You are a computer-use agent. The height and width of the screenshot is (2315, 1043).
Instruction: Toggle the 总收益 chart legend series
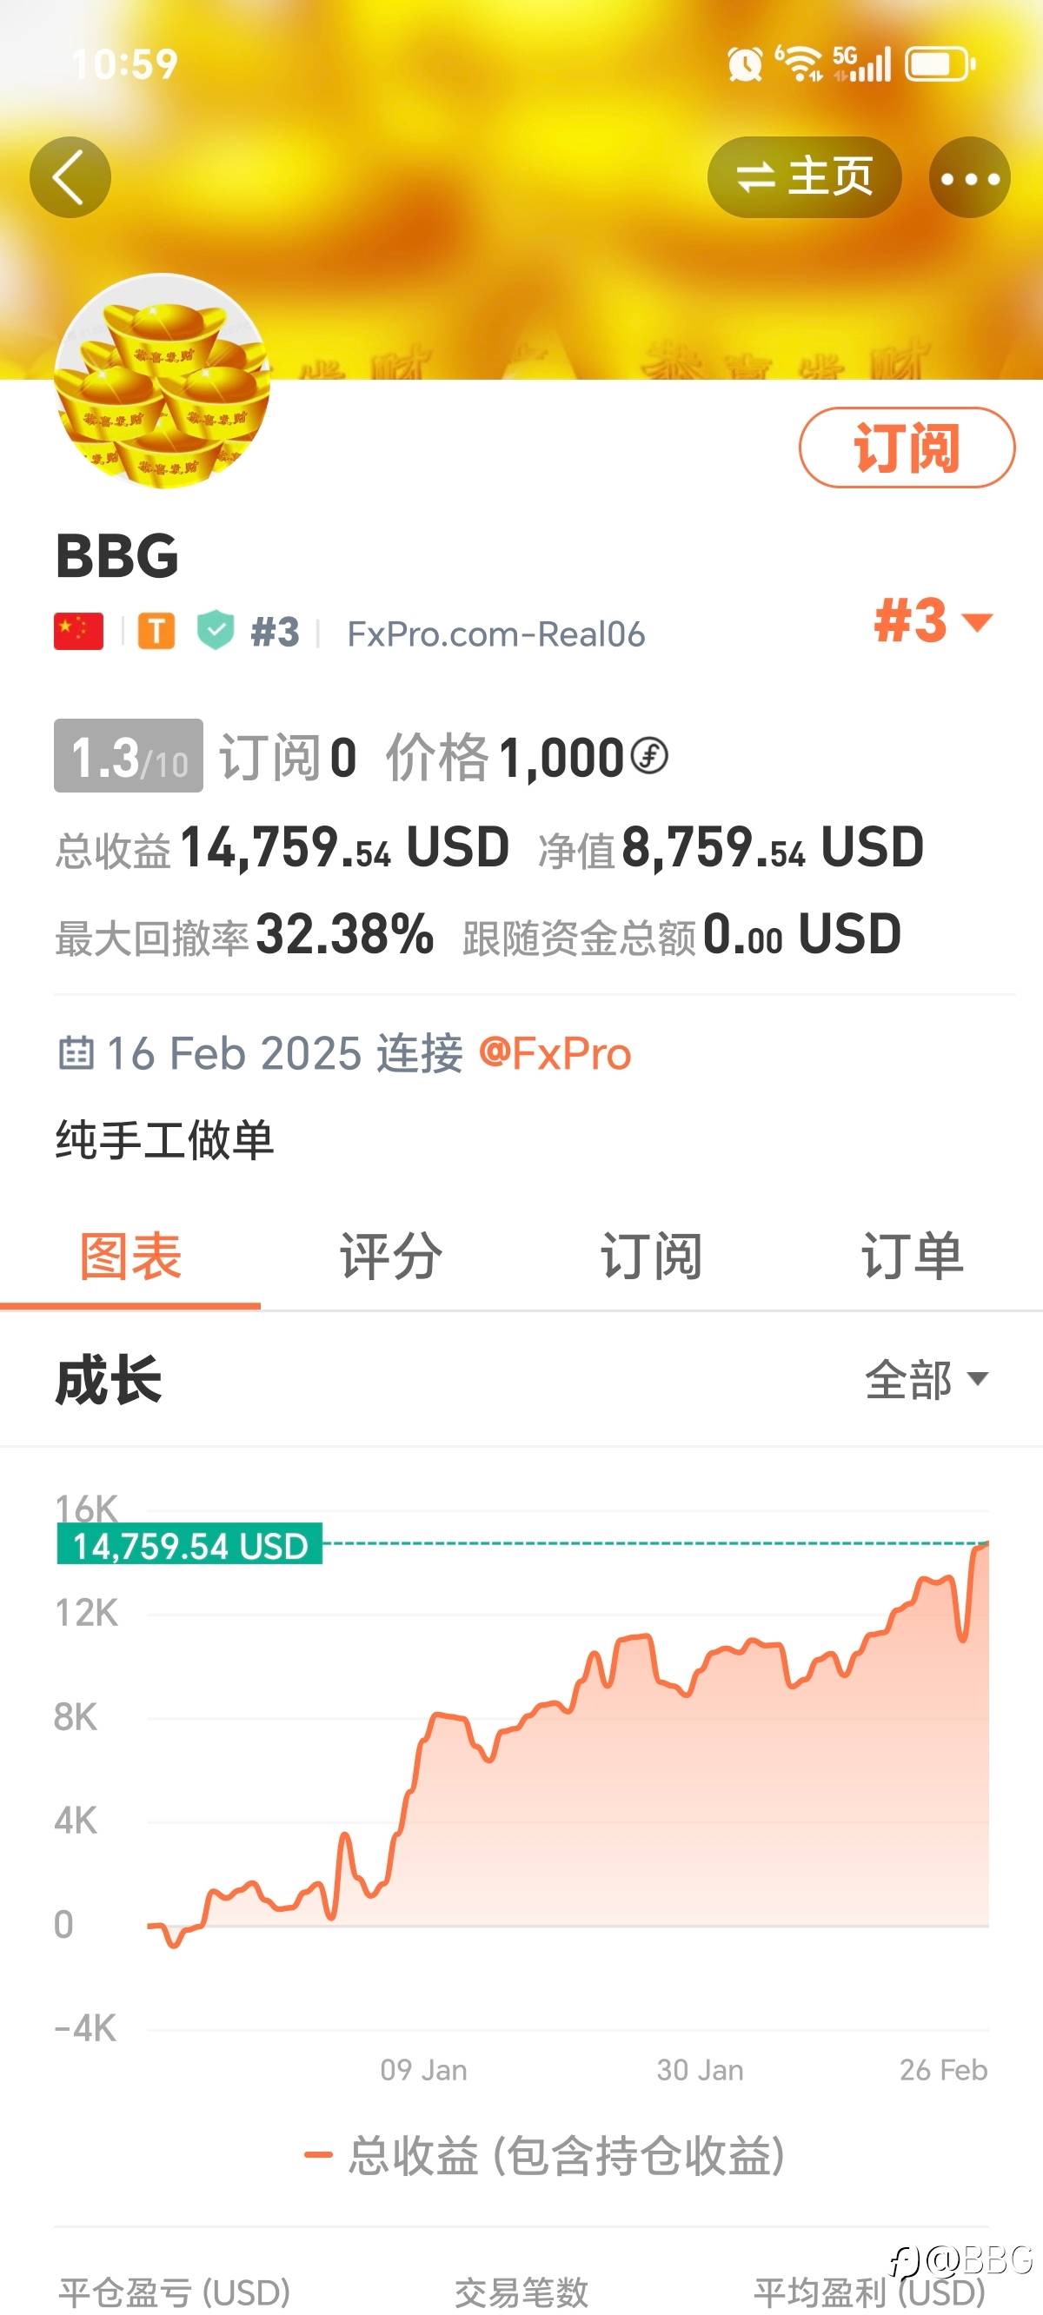click(x=545, y=2156)
